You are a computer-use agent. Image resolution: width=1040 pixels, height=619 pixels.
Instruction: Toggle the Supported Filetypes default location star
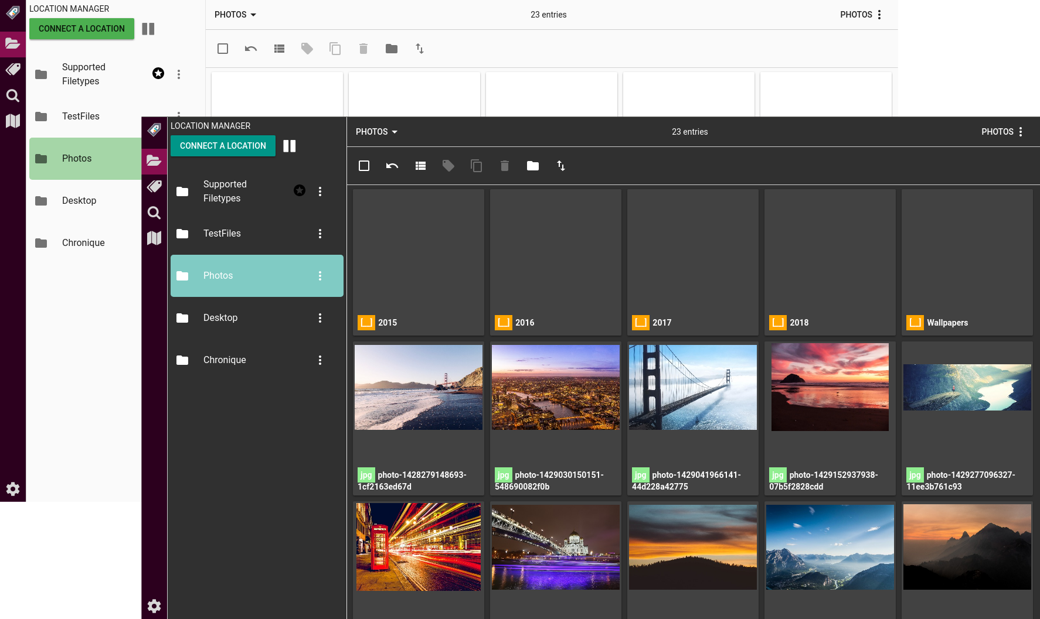coord(300,190)
